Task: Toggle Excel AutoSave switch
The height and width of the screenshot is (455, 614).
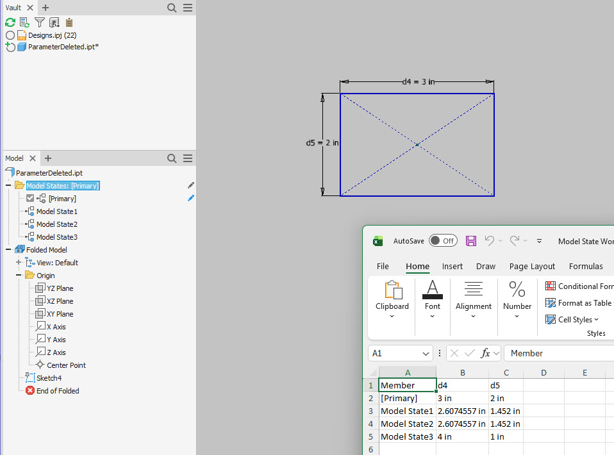Action: pyautogui.click(x=443, y=240)
